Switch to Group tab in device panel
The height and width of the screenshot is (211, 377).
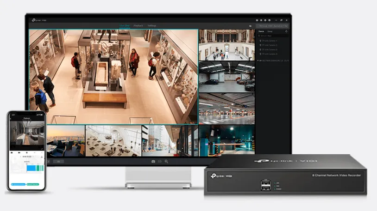[x=270, y=31]
